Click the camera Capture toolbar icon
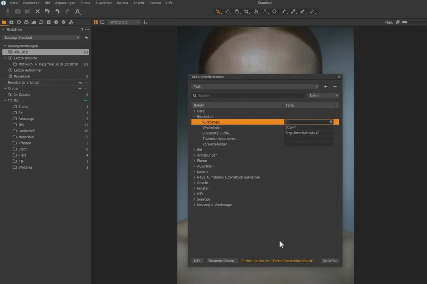Viewport: 427px width, 284px height. point(17,12)
